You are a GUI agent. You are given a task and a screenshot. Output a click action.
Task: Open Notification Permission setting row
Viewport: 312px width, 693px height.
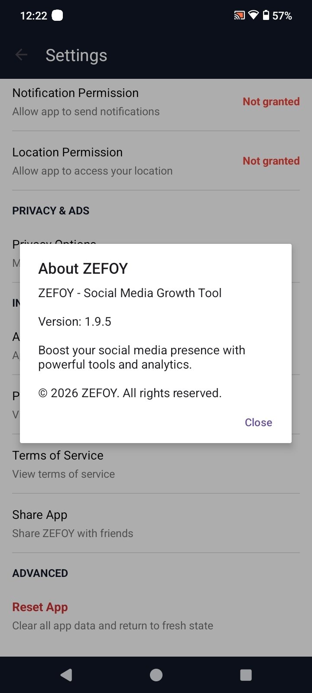coord(87,102)
